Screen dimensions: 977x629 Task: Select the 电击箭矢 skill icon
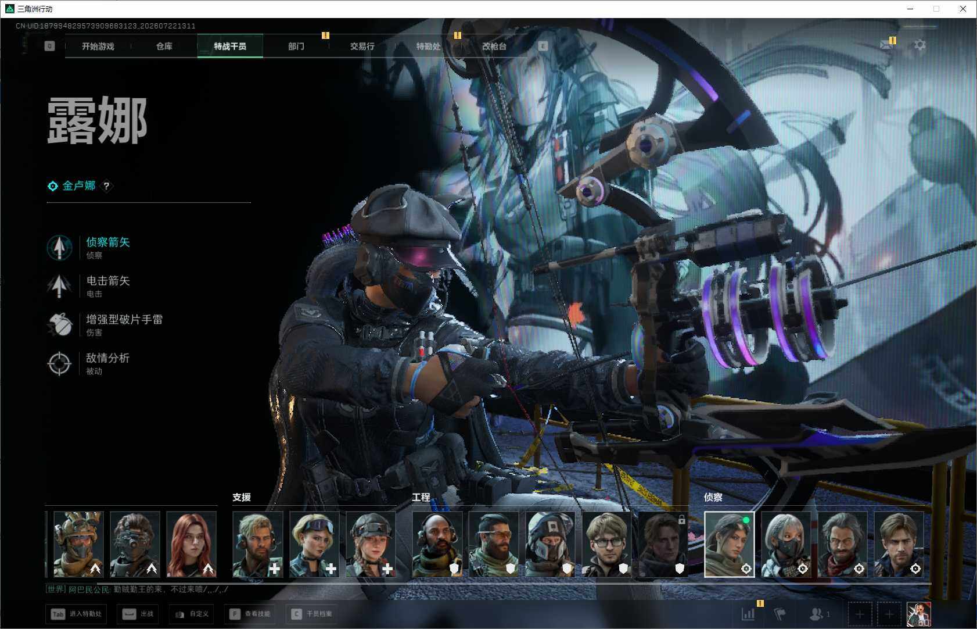pyautogui.click(x=59, y=286)
